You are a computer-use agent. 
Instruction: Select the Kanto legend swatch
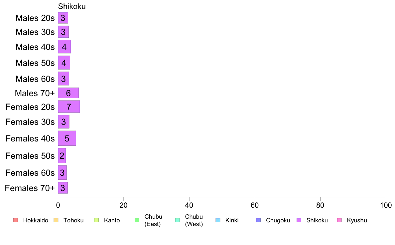tap(96, 220)
